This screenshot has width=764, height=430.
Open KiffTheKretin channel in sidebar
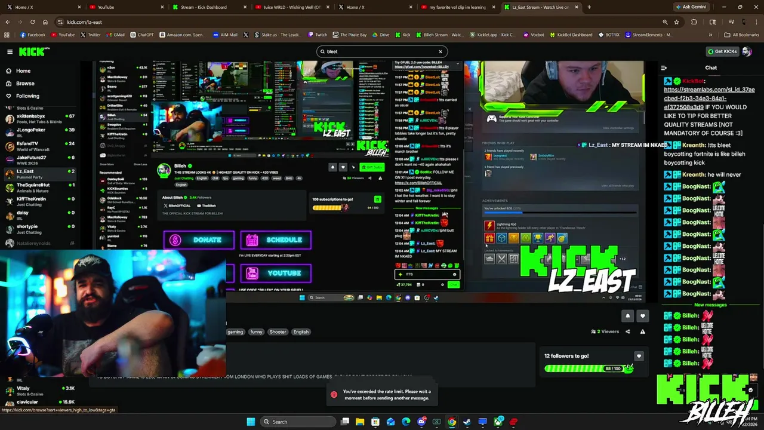(40, 201)
